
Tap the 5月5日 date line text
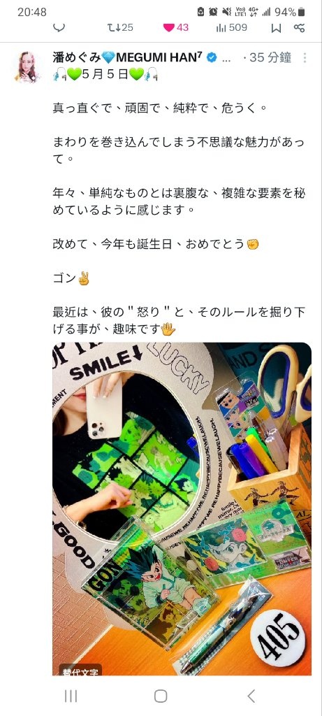(105, 74)
